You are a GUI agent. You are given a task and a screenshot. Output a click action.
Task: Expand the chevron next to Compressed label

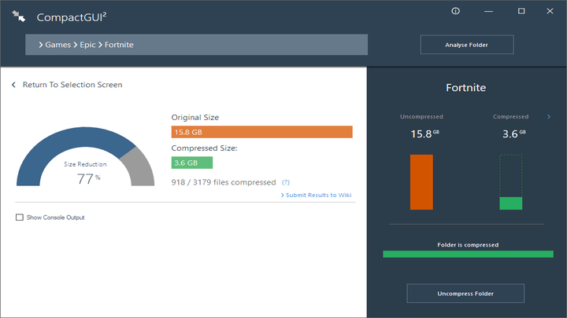548,117
